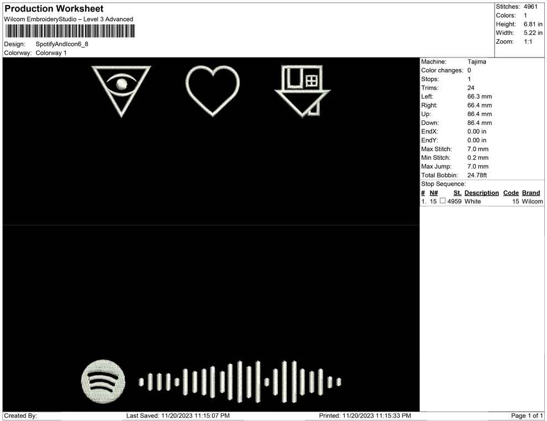547x421 pixels.
Task: Select design name 'SpotifyAndIcon6_8'
Action: coord(62,44)
